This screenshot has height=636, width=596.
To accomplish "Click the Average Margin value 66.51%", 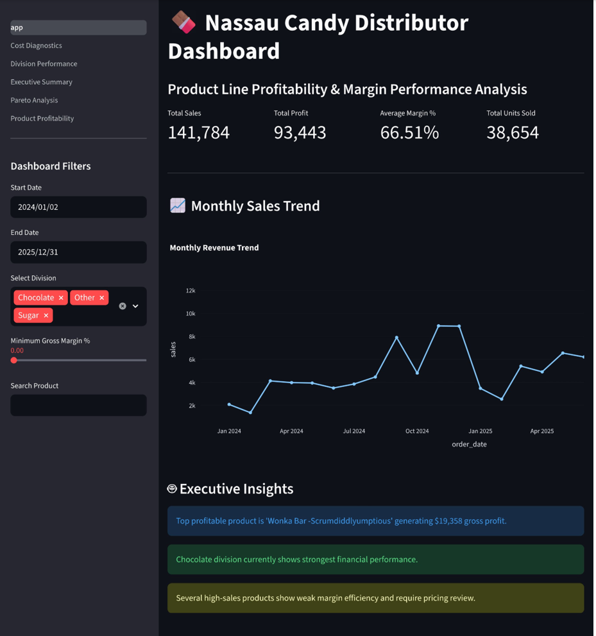I will pos(409,133).
